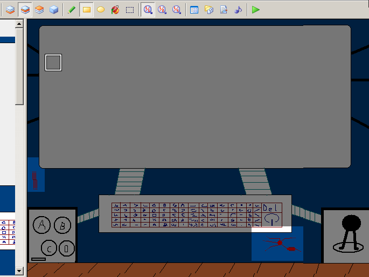Click the symbol grid thumbnail in the left panel
The height and width of the screenshot is (277, 369).
[8, 232]
